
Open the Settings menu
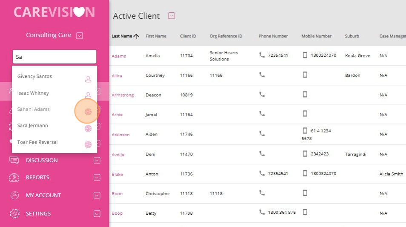[x=38, y=214]
